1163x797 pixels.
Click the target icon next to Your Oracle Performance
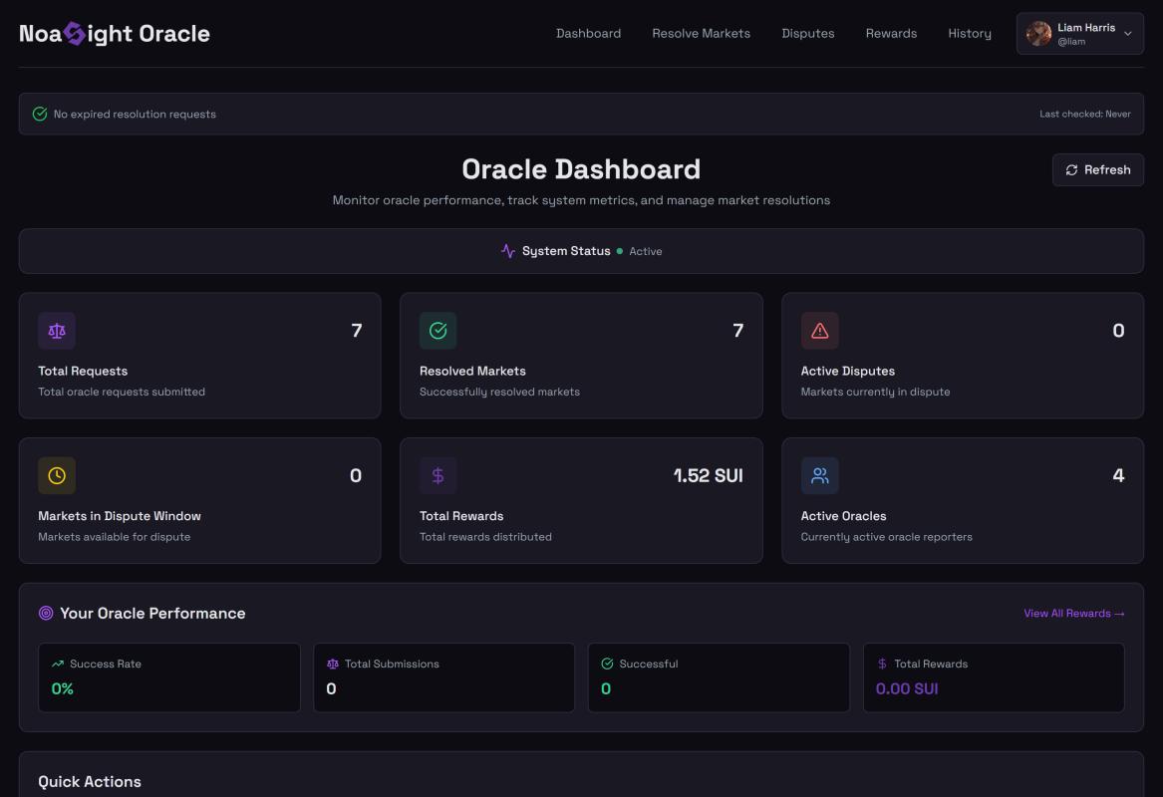[x=46, y=614]
